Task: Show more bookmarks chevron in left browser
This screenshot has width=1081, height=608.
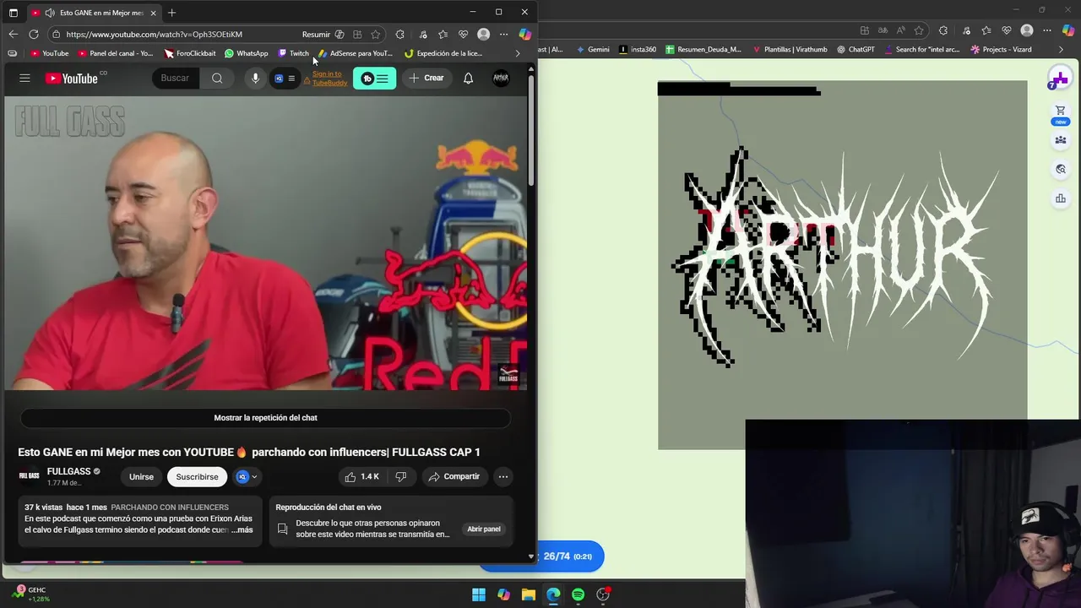Action: click(518, 53)
